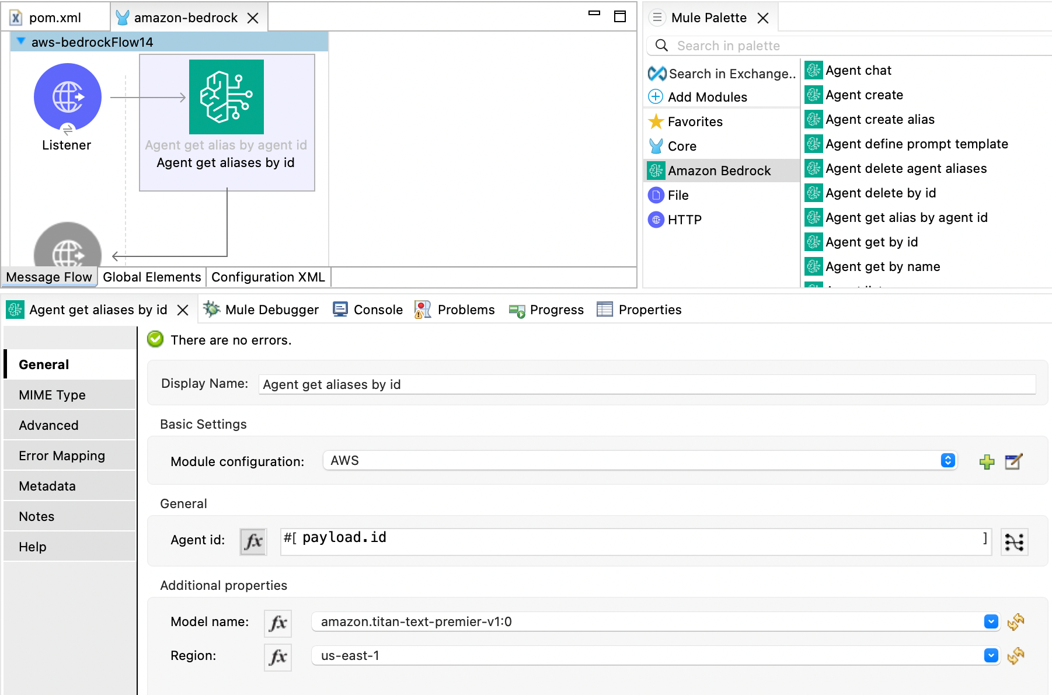Edit the Agent id expression field
This screenshot has width=1052, height=695.
tap(636, 541)
